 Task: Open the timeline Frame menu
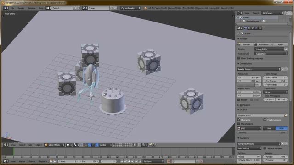32,161
